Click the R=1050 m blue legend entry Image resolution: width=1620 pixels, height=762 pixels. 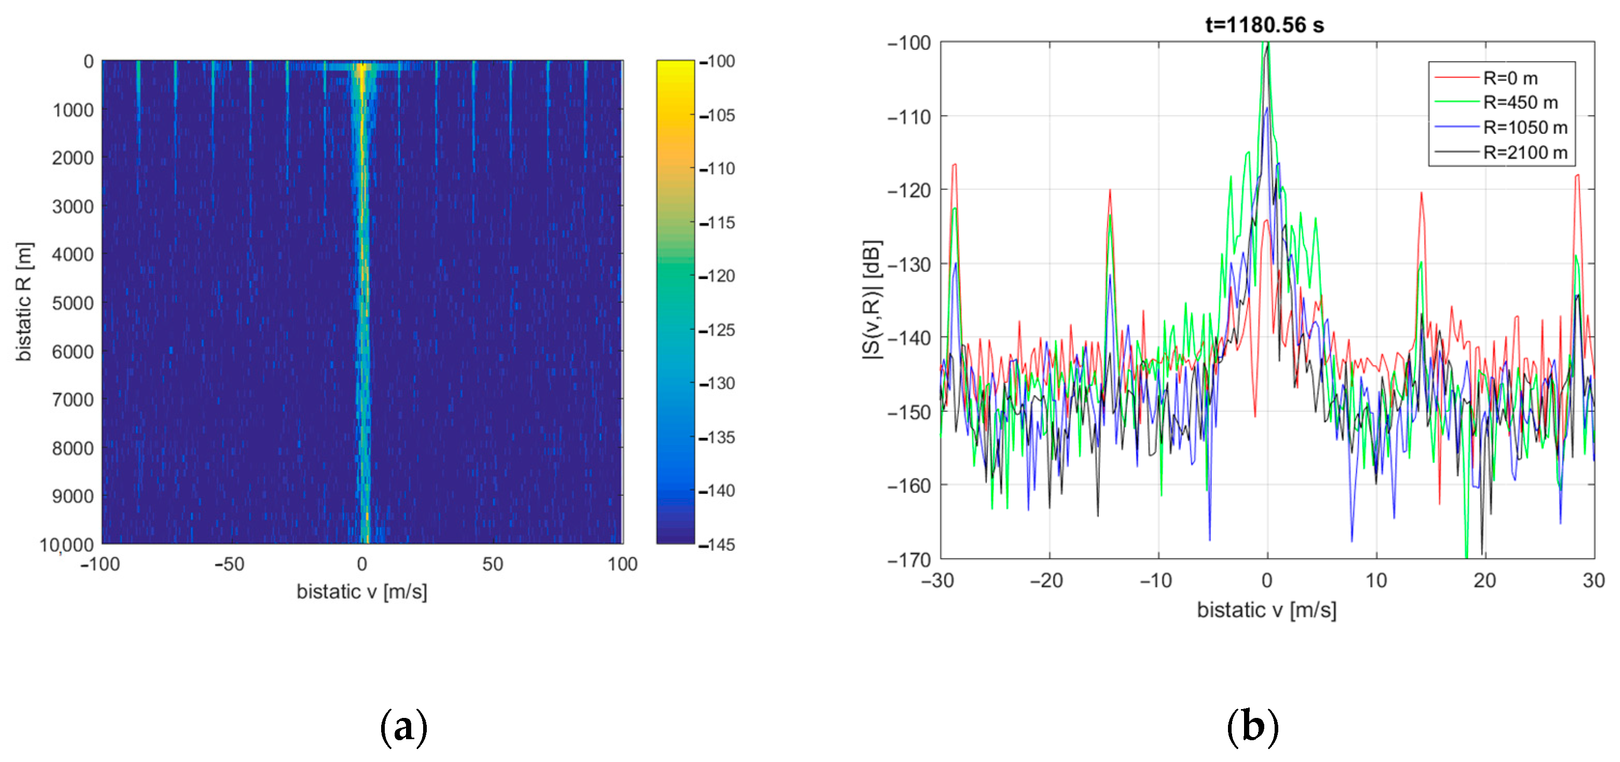(x=1525, y=128)
